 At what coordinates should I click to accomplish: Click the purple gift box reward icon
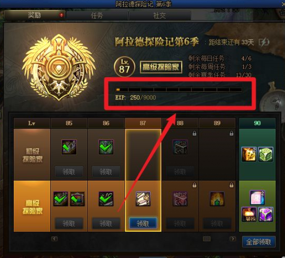pyautogui.click(x=266, y=214)
